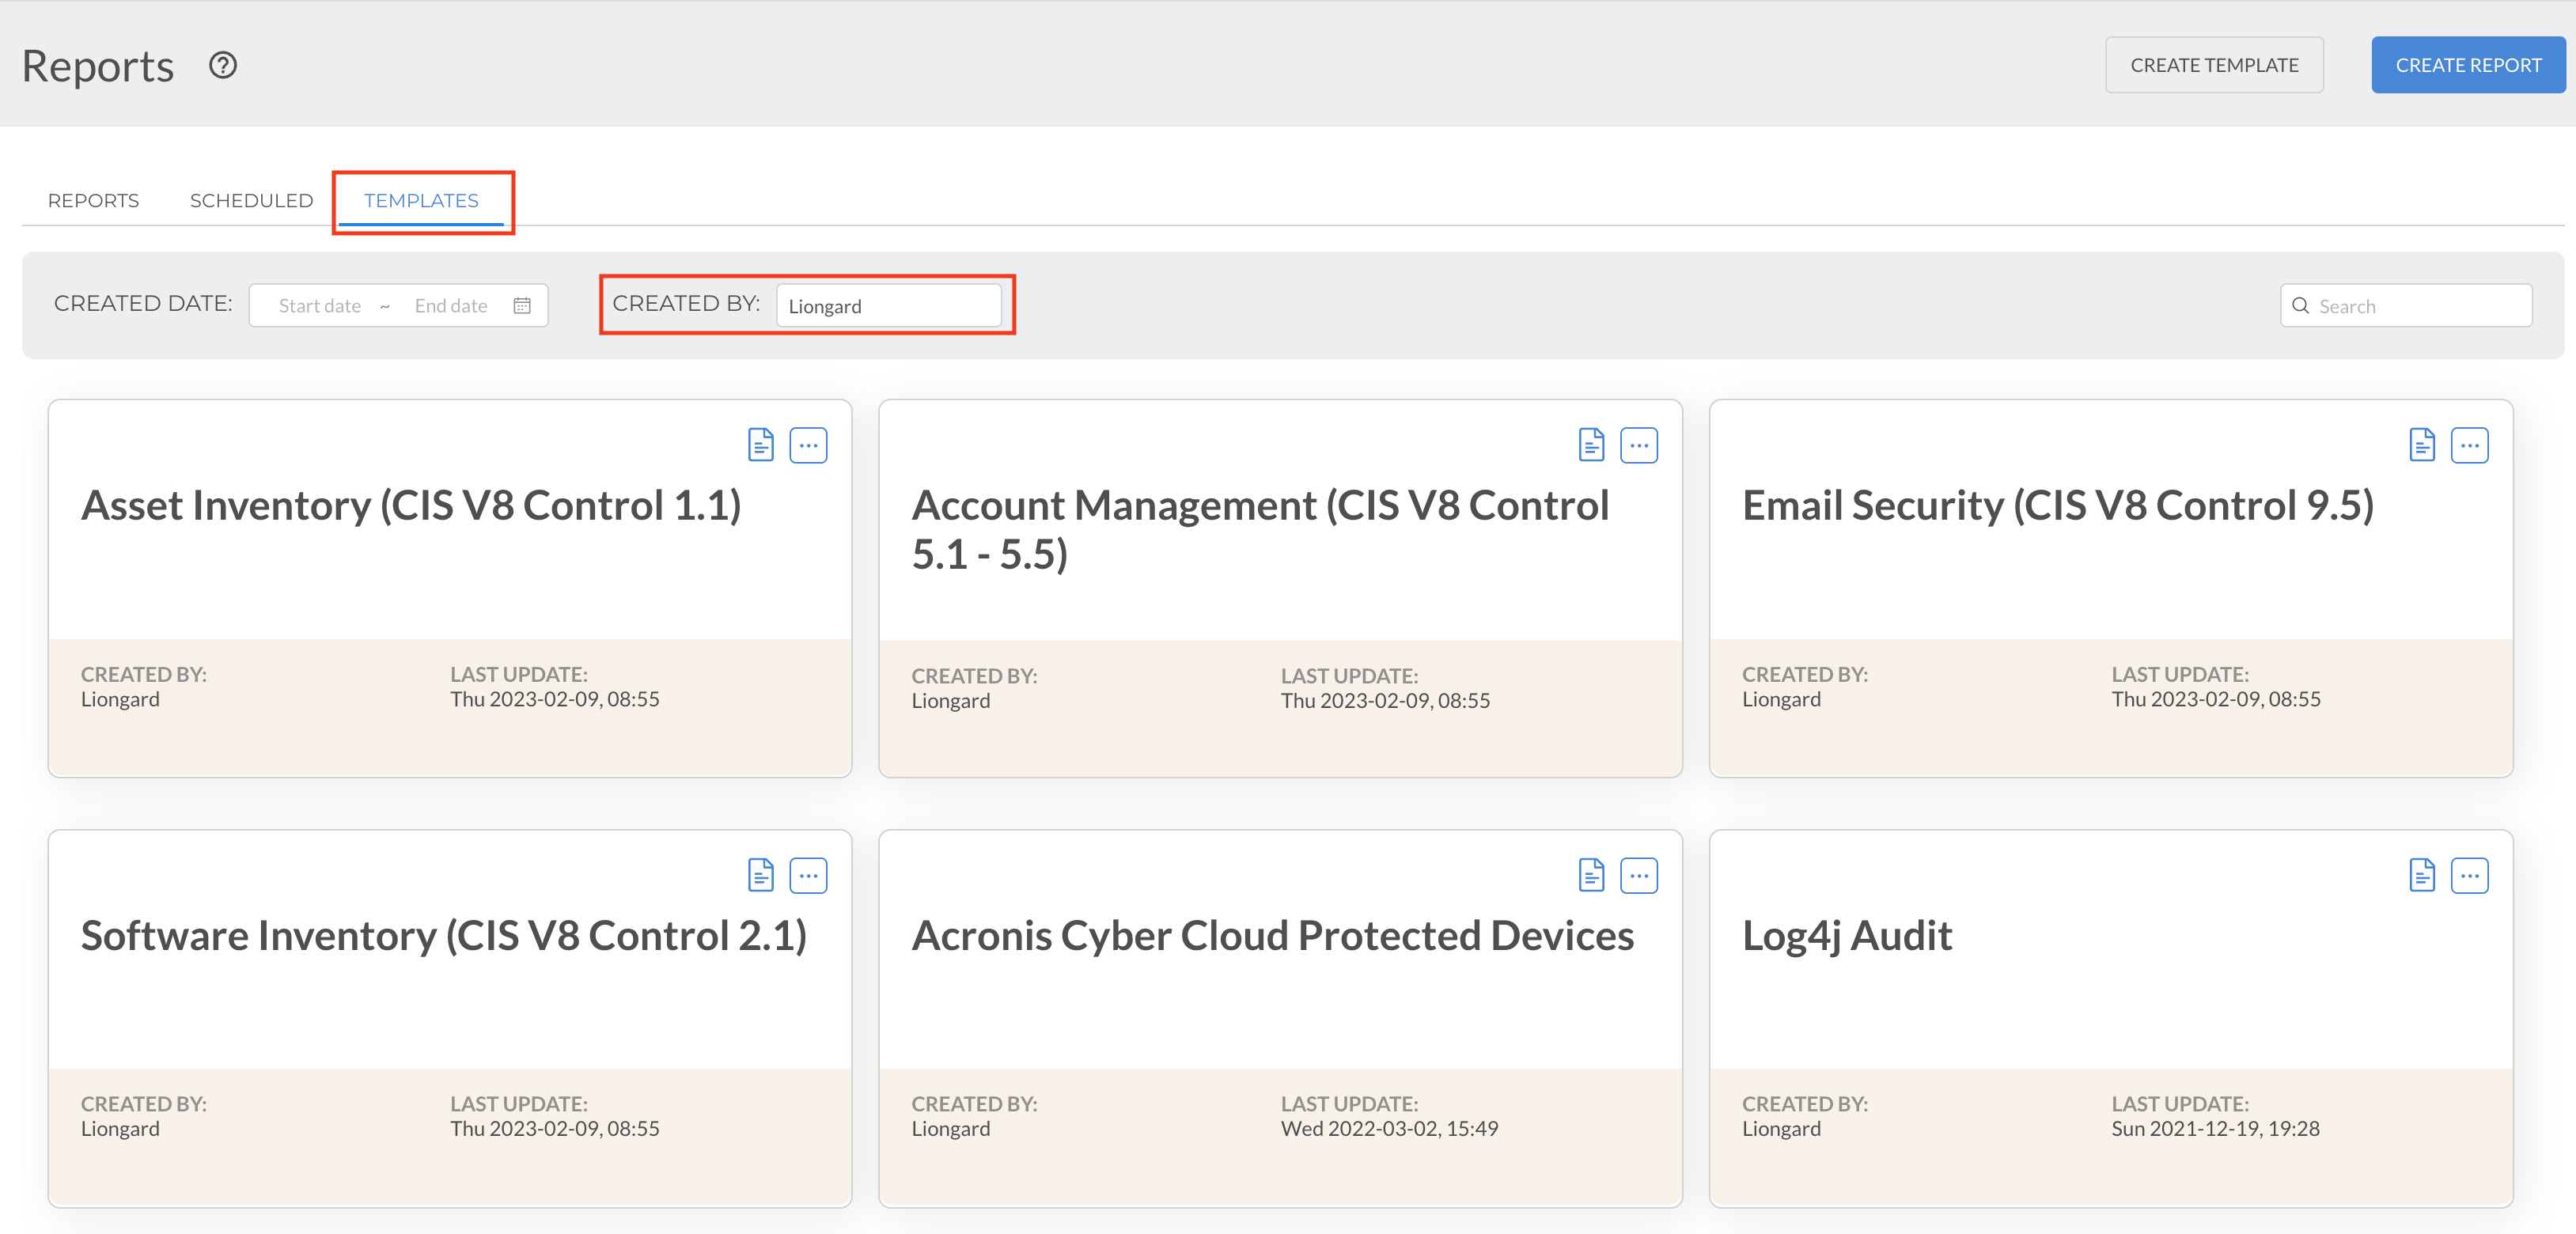Click the help question mark icon beside Reports
2576x1234 pixels.
pyautogui.click(x=222, y=66)
